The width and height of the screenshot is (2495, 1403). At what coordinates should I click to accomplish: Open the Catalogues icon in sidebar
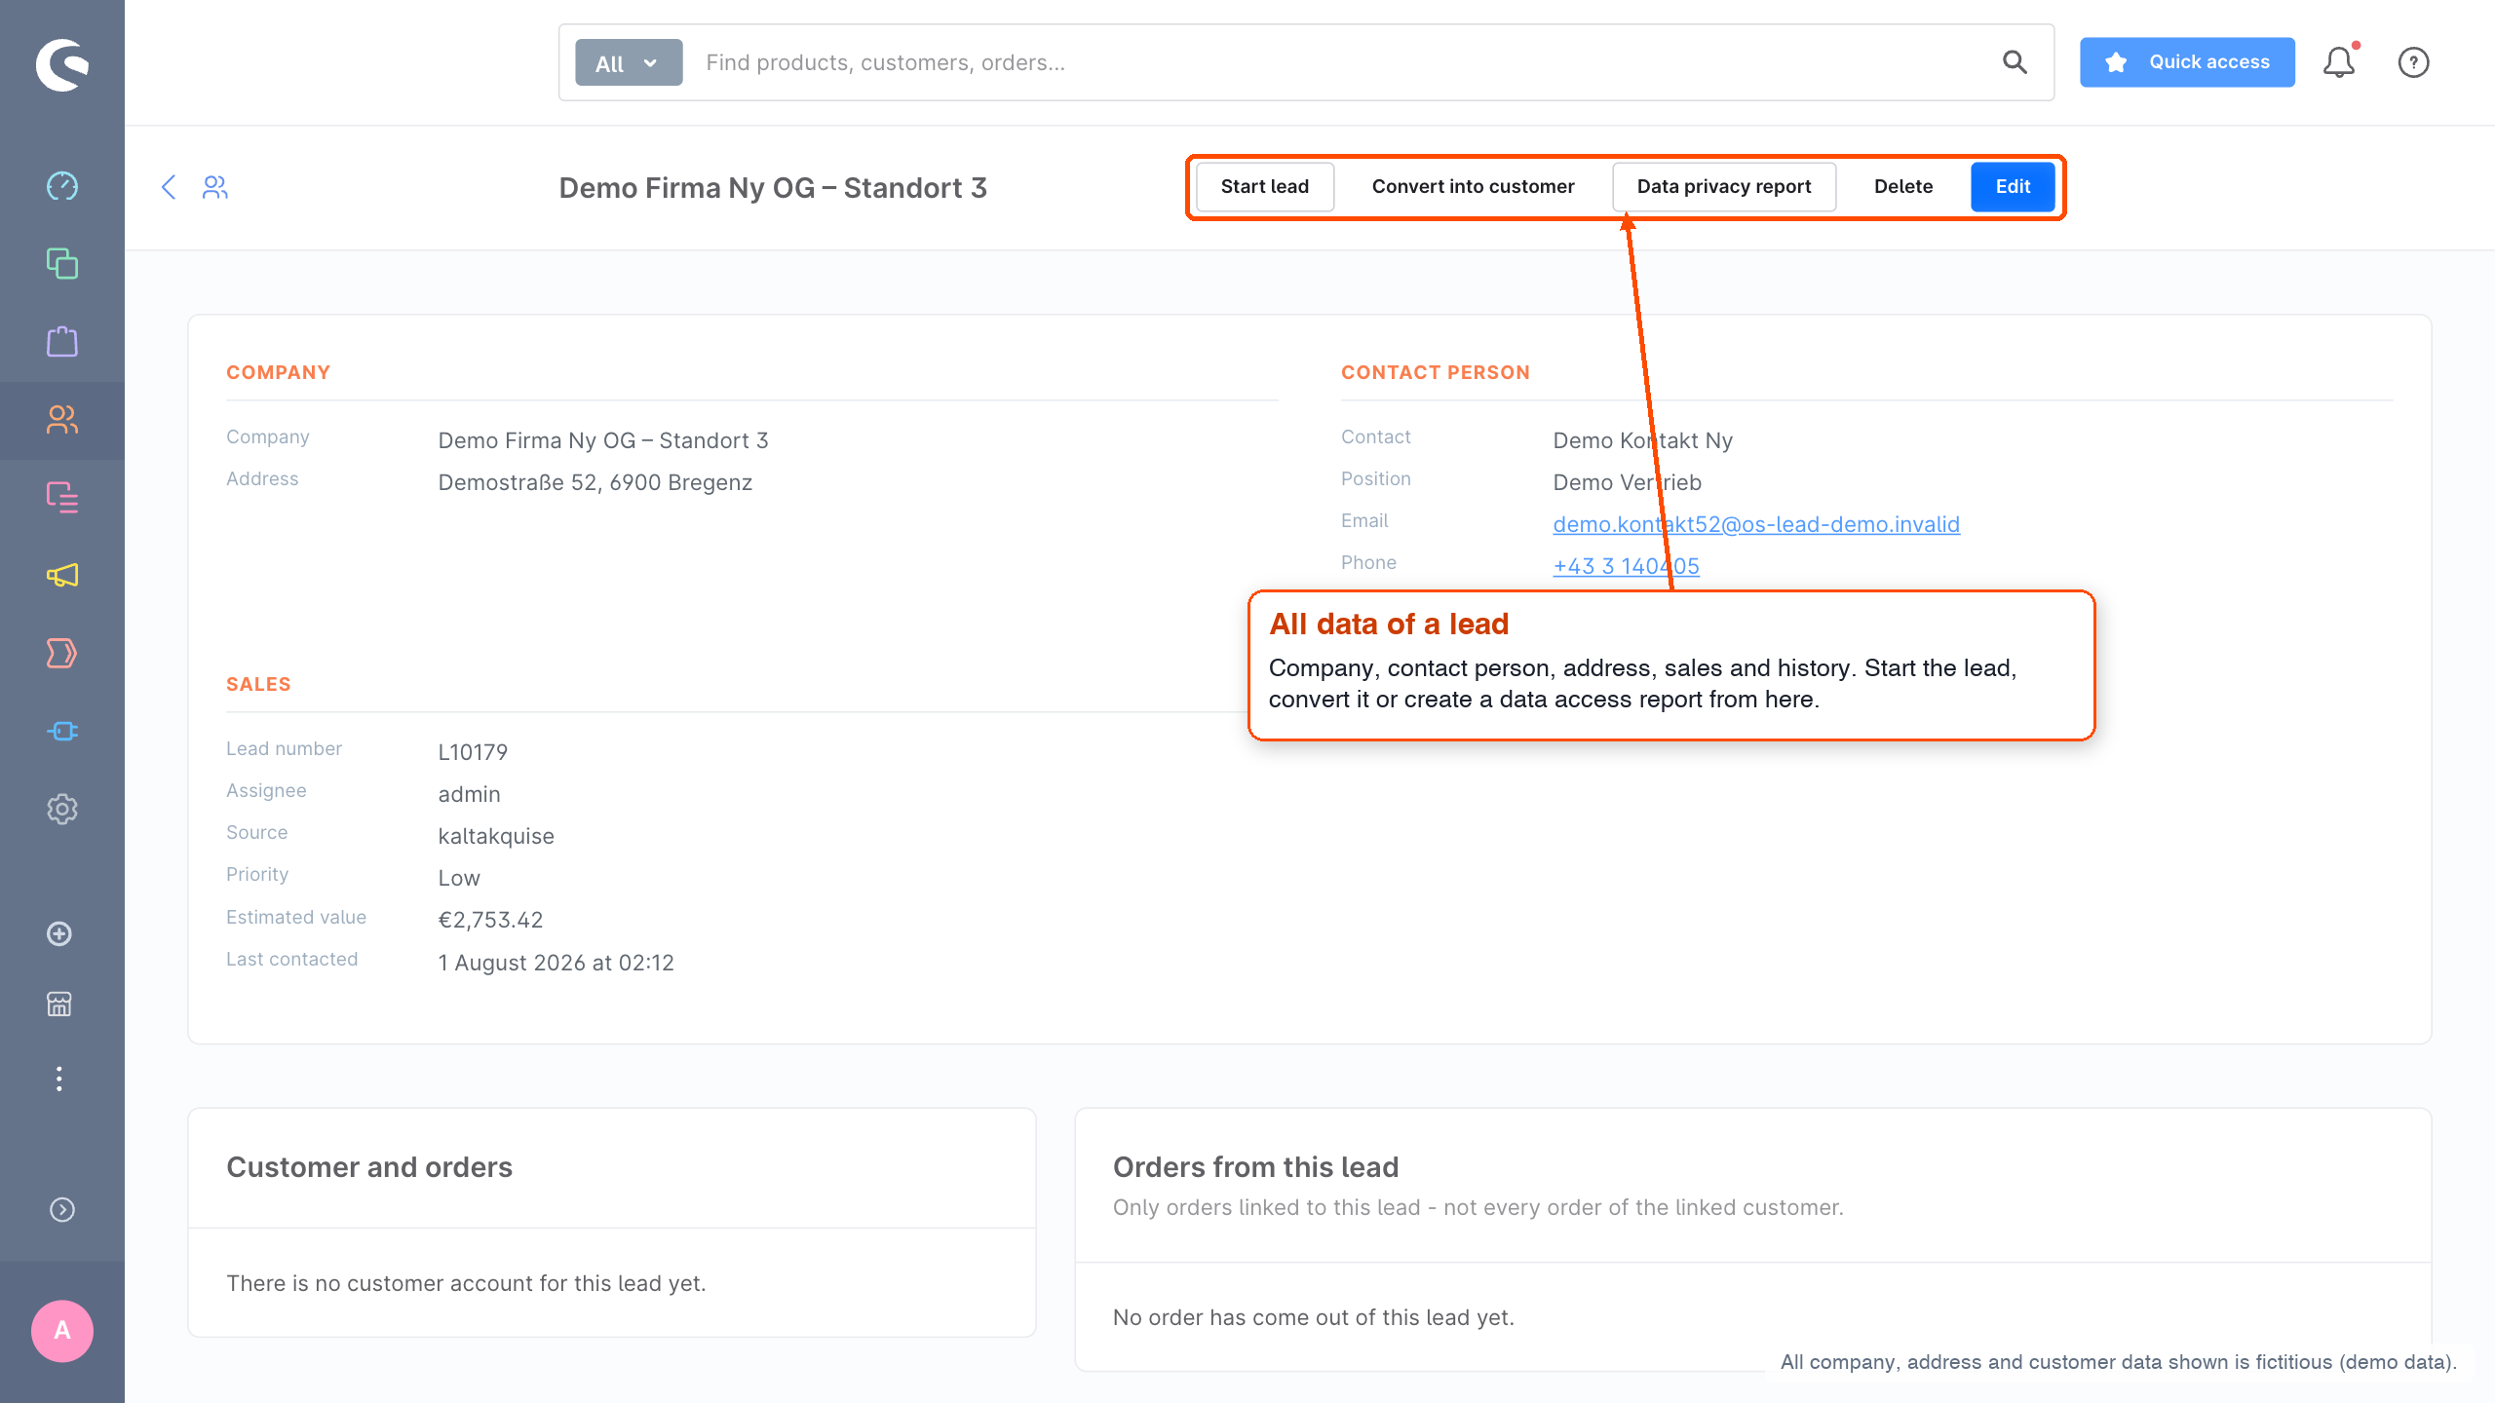[62, 264]
